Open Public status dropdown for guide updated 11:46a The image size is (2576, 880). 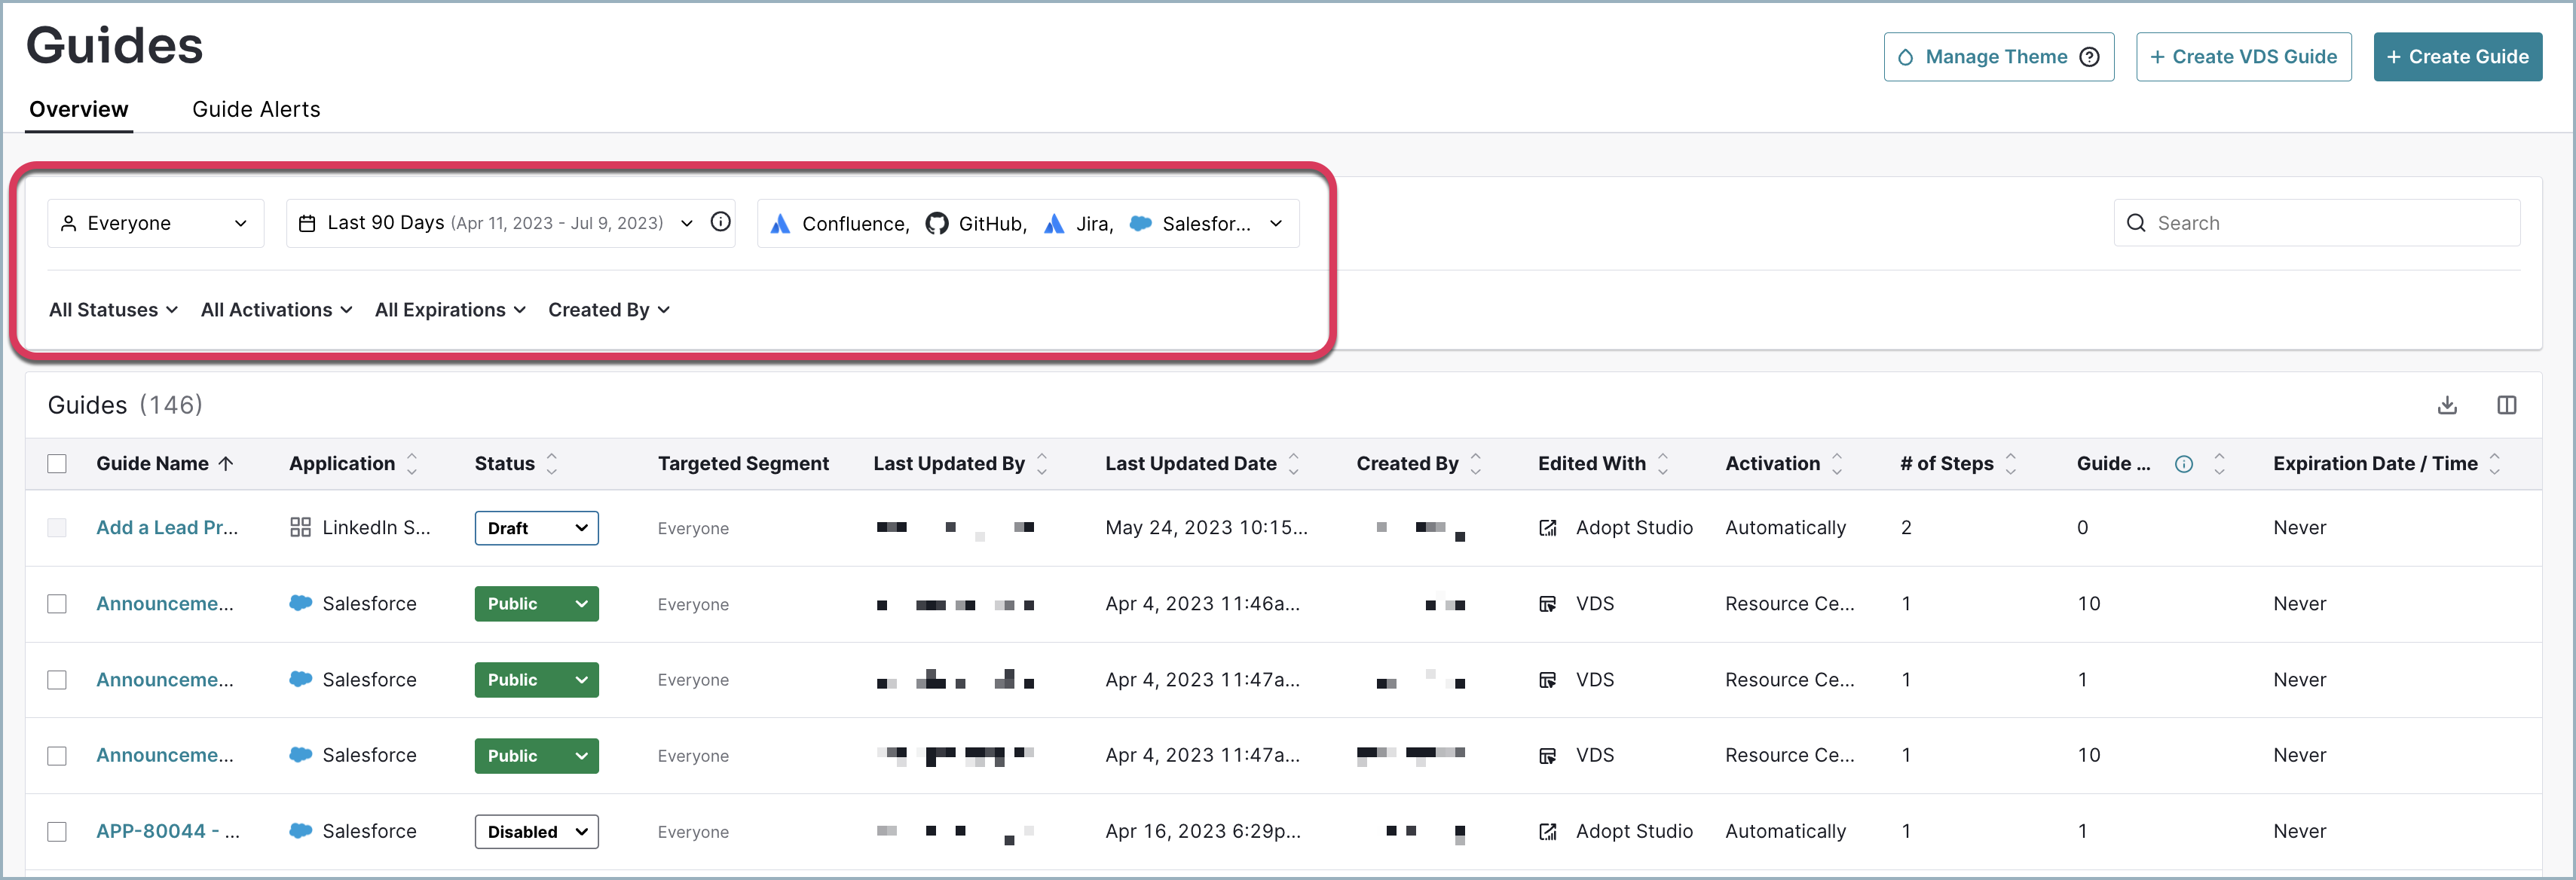tap(537, 604)
